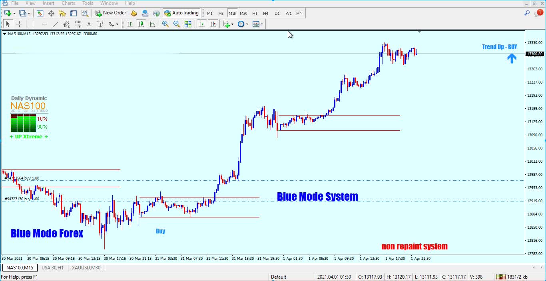This screenshot has width=546, height=281.
Task: Set timeframe to M30
Action: [243, 13]
